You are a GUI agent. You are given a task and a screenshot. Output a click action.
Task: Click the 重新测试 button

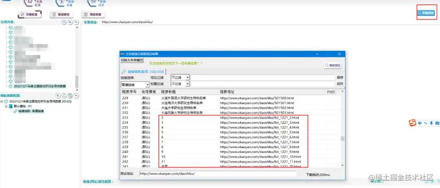(333, 65)
